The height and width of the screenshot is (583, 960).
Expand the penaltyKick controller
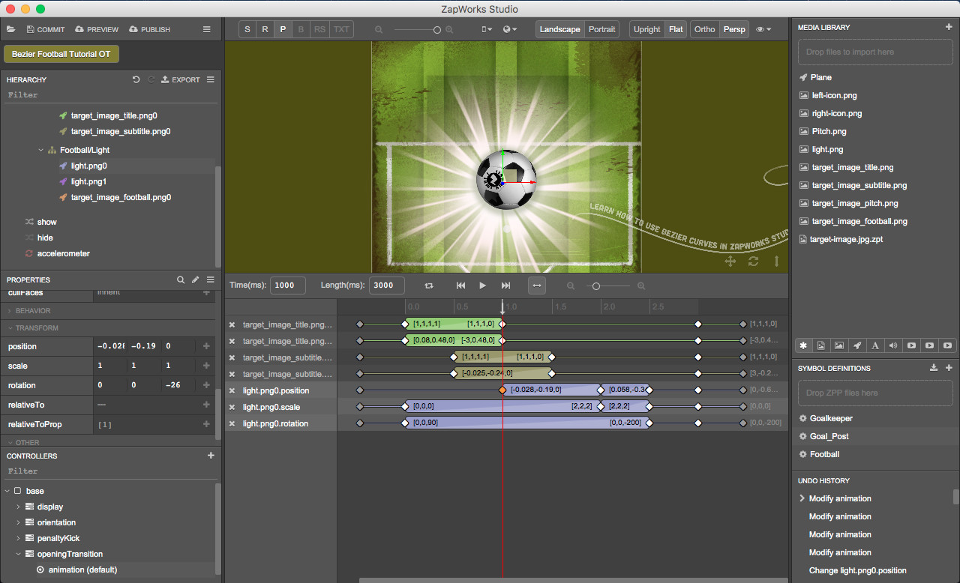[x=18, y=538]
